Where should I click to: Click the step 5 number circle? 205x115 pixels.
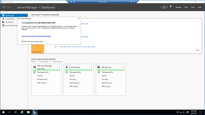(x=55, y=47)
